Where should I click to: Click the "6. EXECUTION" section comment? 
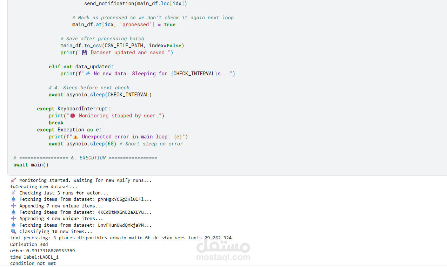point(85,158)
